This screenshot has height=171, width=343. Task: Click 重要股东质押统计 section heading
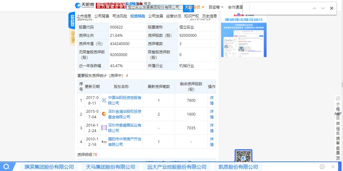pos(103,76)
